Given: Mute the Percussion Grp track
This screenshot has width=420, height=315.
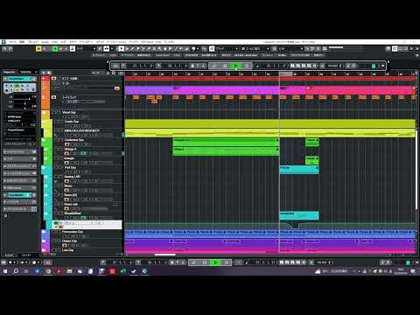Looking at the screenshot, I should [x=54, y=232].
